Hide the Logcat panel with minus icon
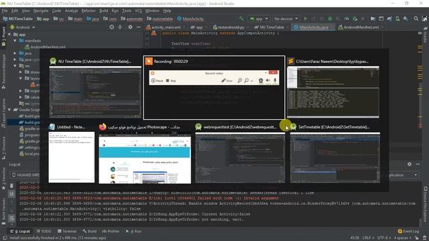This screenshot has height=241, width=429. [418, 164]
